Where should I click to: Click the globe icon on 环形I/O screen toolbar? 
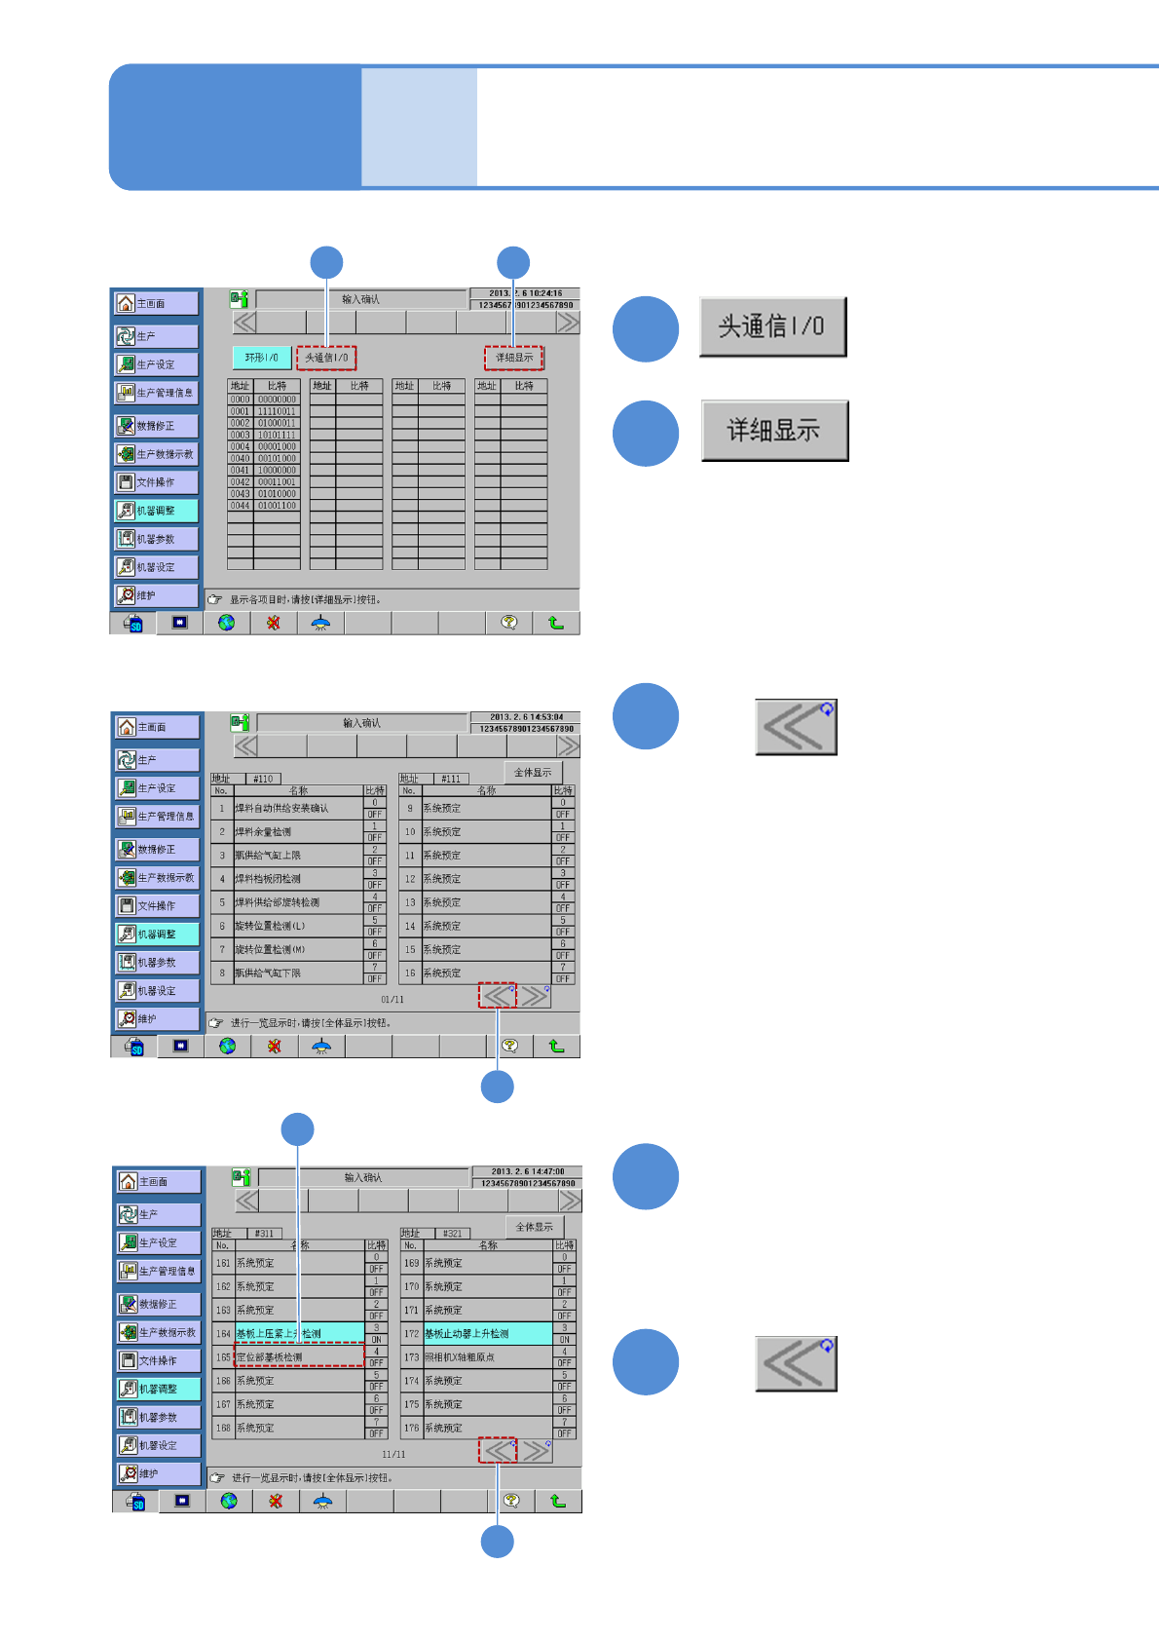pyautogui.click(x=227, y=623)
